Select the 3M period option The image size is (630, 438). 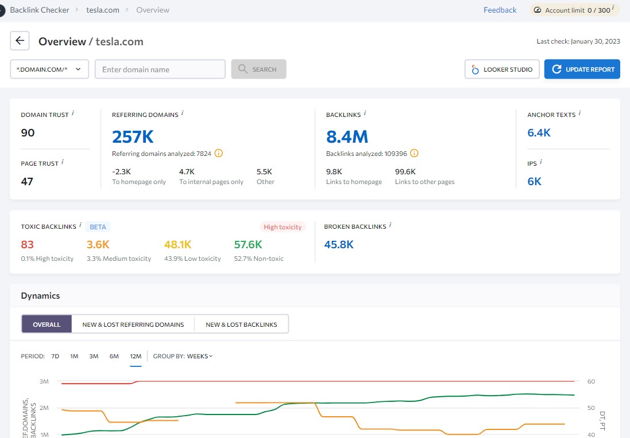(x=94, y=356)
